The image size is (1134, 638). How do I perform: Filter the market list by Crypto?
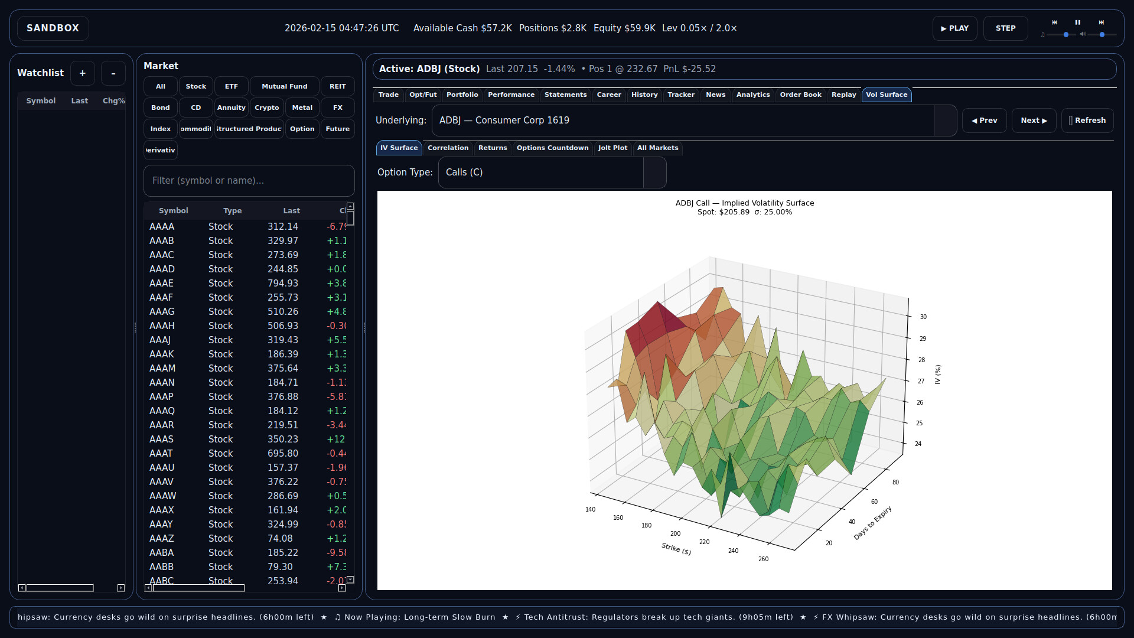pos(266,108)
